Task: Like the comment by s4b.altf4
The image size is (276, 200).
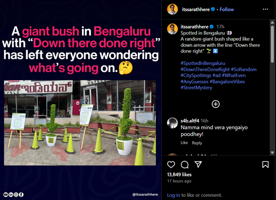Action: click(x=184, y=143)
